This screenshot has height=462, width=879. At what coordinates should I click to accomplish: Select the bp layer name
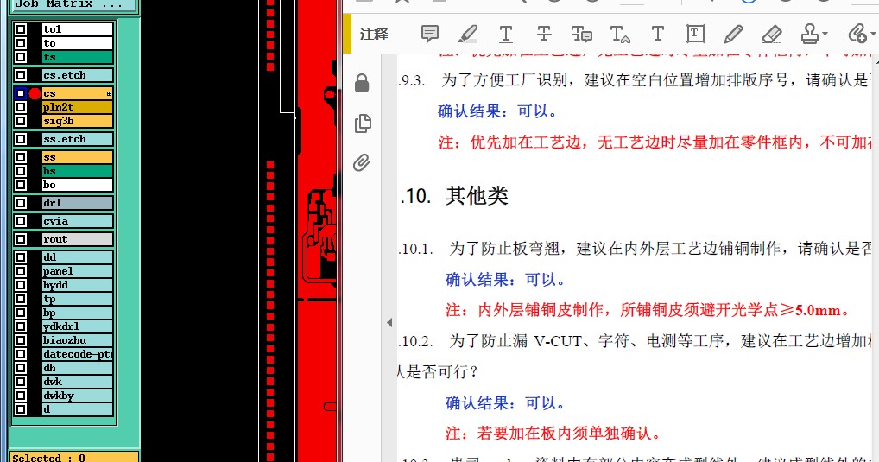pyautogui.click(x=78, y=313)
